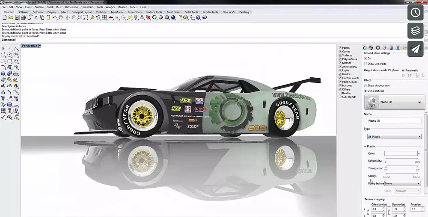Click the Cut scissors icon
Screen dimensions: 428x217
click(36, 18)
